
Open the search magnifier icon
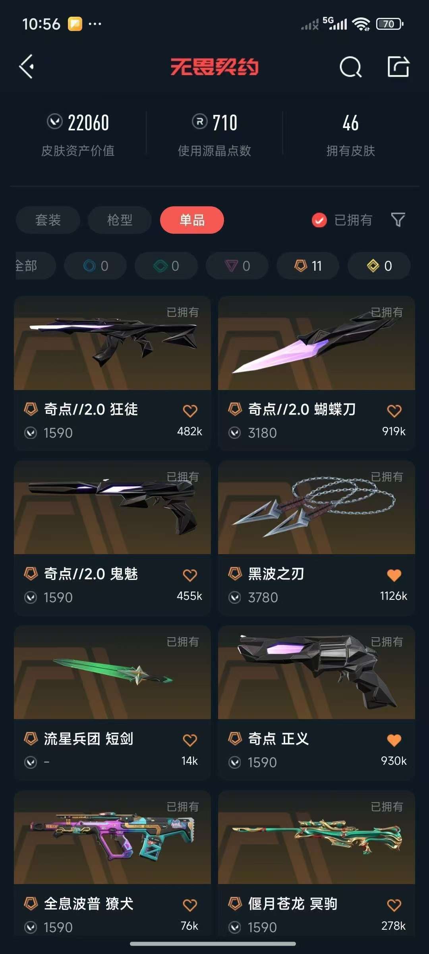tap(351, 67)
